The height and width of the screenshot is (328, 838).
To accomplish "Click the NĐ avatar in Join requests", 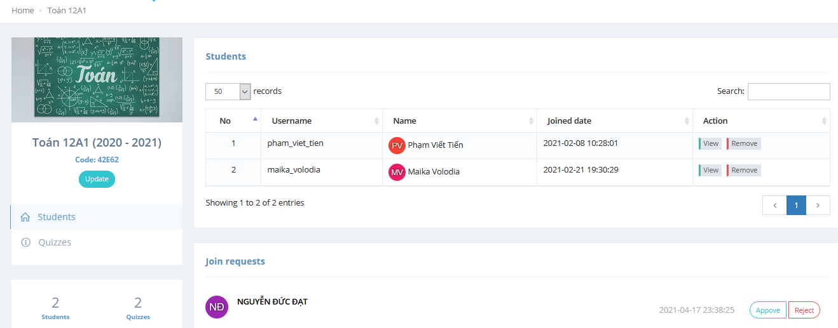I will coord(217,307).
